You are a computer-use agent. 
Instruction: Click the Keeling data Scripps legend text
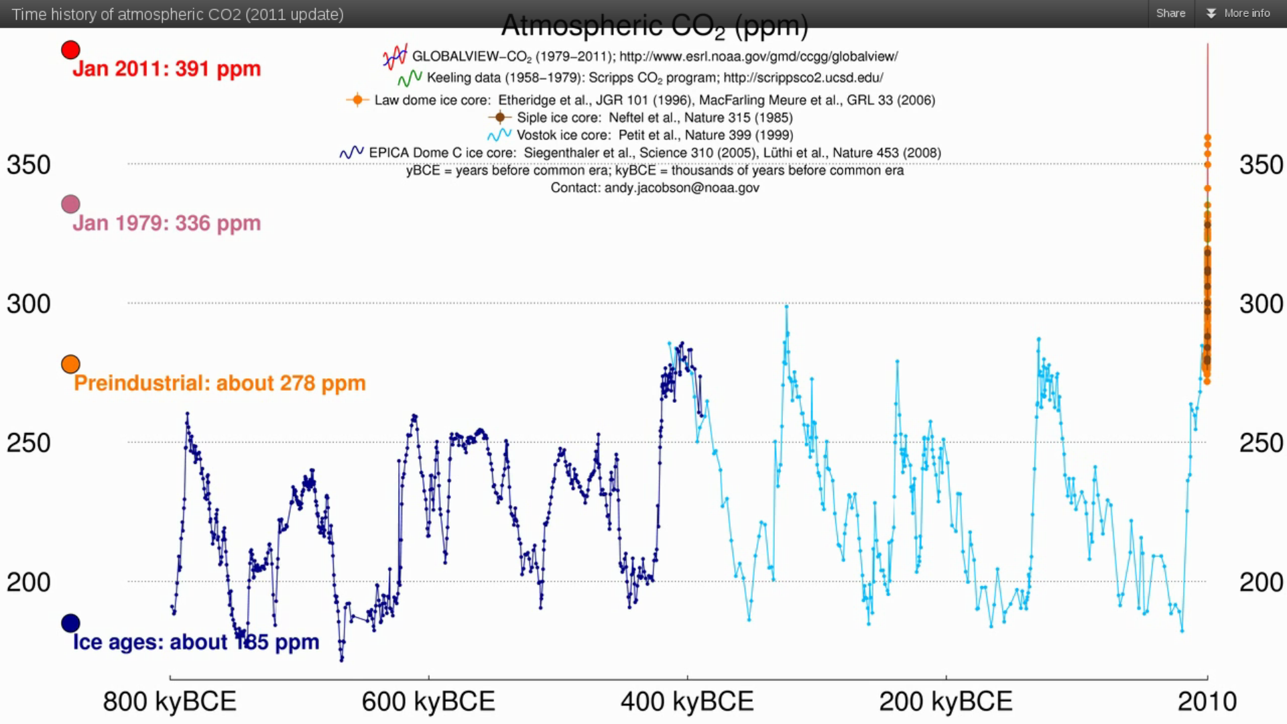tap(655, 78)
